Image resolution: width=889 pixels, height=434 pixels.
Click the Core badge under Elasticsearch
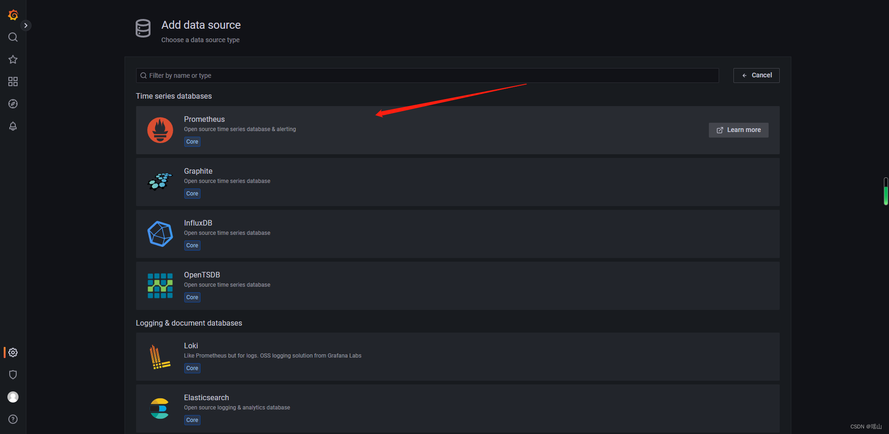pyautogui.click(x=192, y=420)
